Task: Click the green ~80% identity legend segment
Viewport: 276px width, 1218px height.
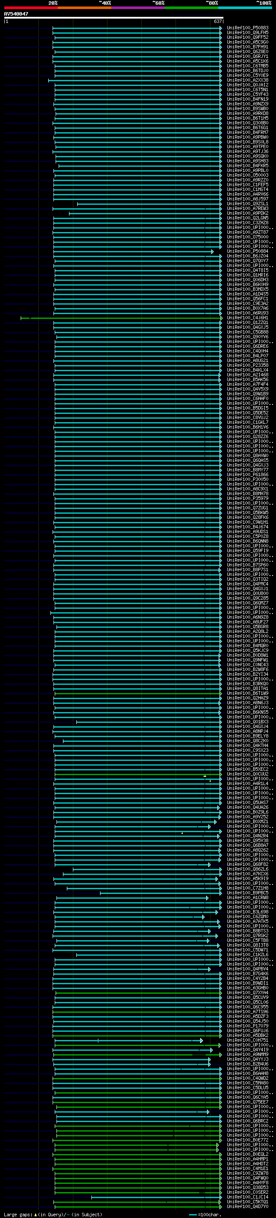Action: (191, 8)
